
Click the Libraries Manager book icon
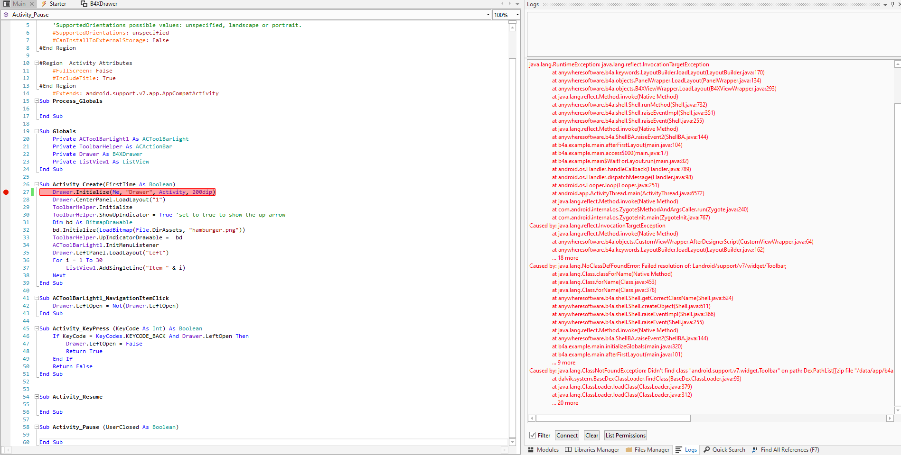568,450
